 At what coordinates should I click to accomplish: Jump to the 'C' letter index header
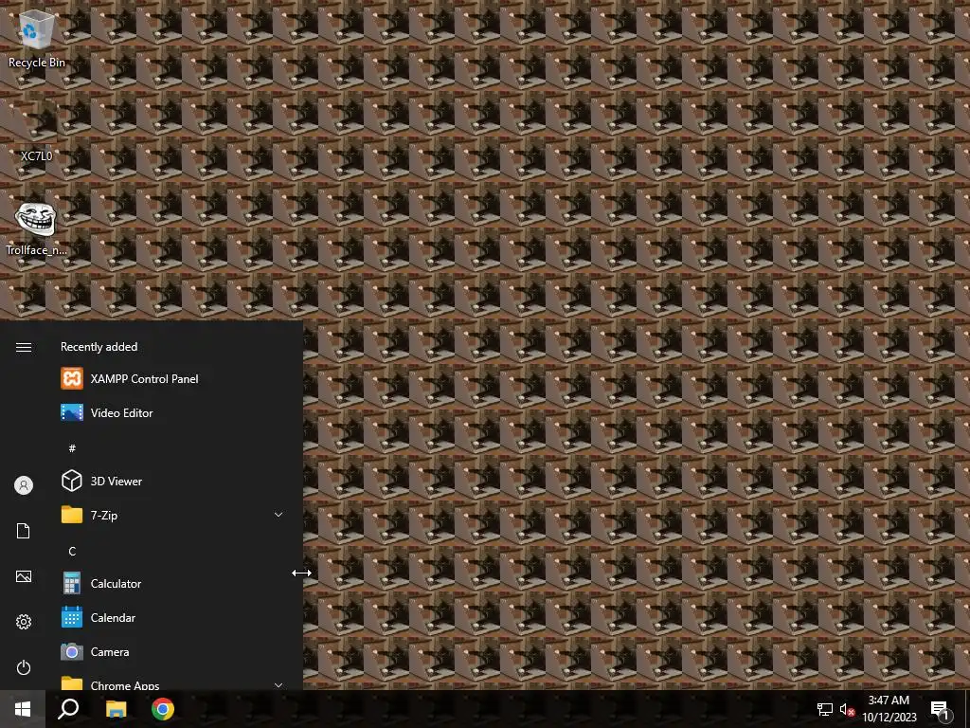[x=72, y=551]
